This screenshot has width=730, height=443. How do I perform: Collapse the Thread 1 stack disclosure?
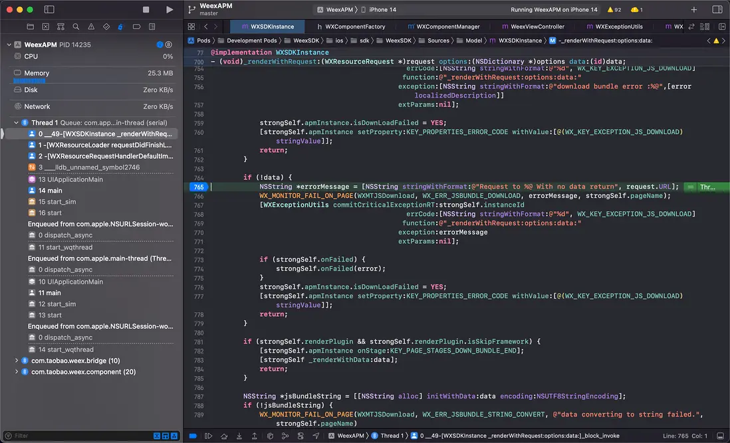[x=17, y=123]
